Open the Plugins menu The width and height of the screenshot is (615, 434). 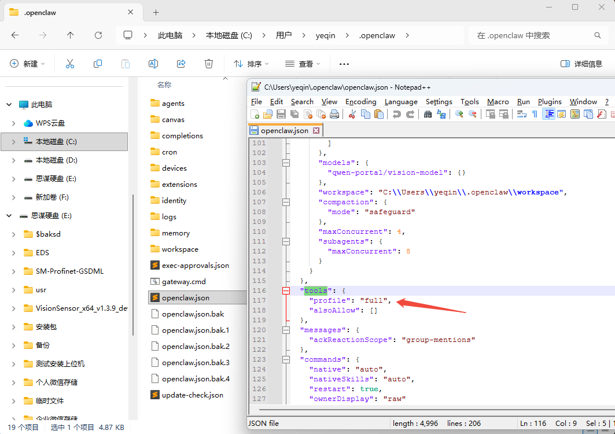coord(550,102)
